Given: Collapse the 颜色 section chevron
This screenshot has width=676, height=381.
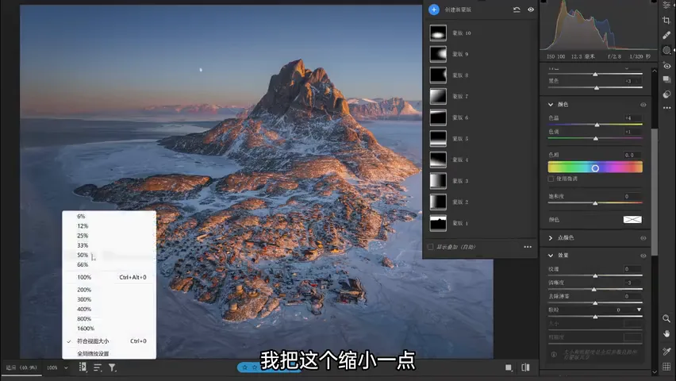Looking at the screenshot, I should pyautogui.click(x=551, y=105).
